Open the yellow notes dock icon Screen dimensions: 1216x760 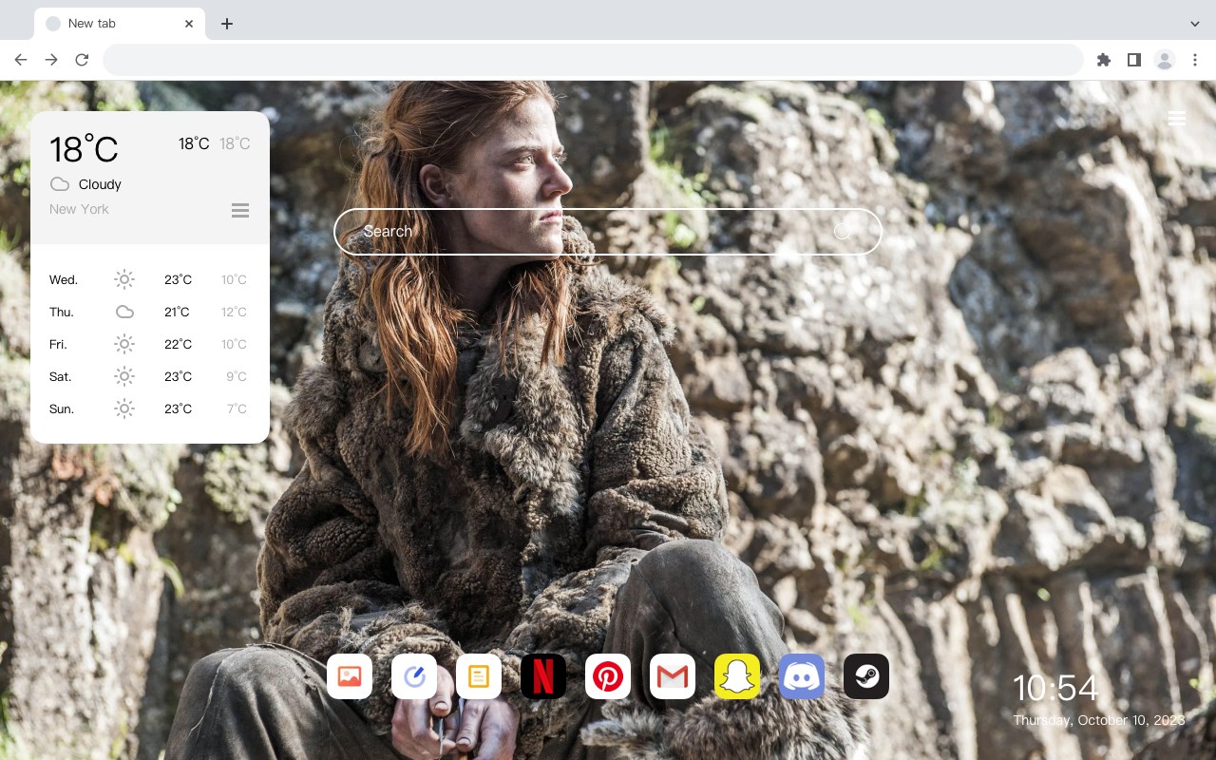click(x=479, y=676)
